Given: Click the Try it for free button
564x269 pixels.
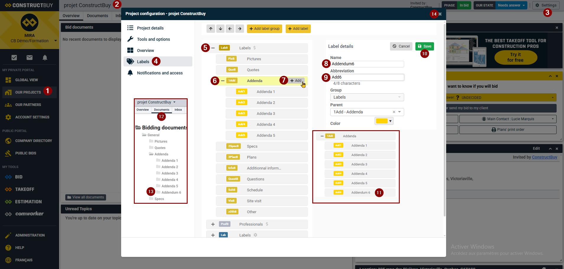Looking at the screenshot, I should coord(516,57).
